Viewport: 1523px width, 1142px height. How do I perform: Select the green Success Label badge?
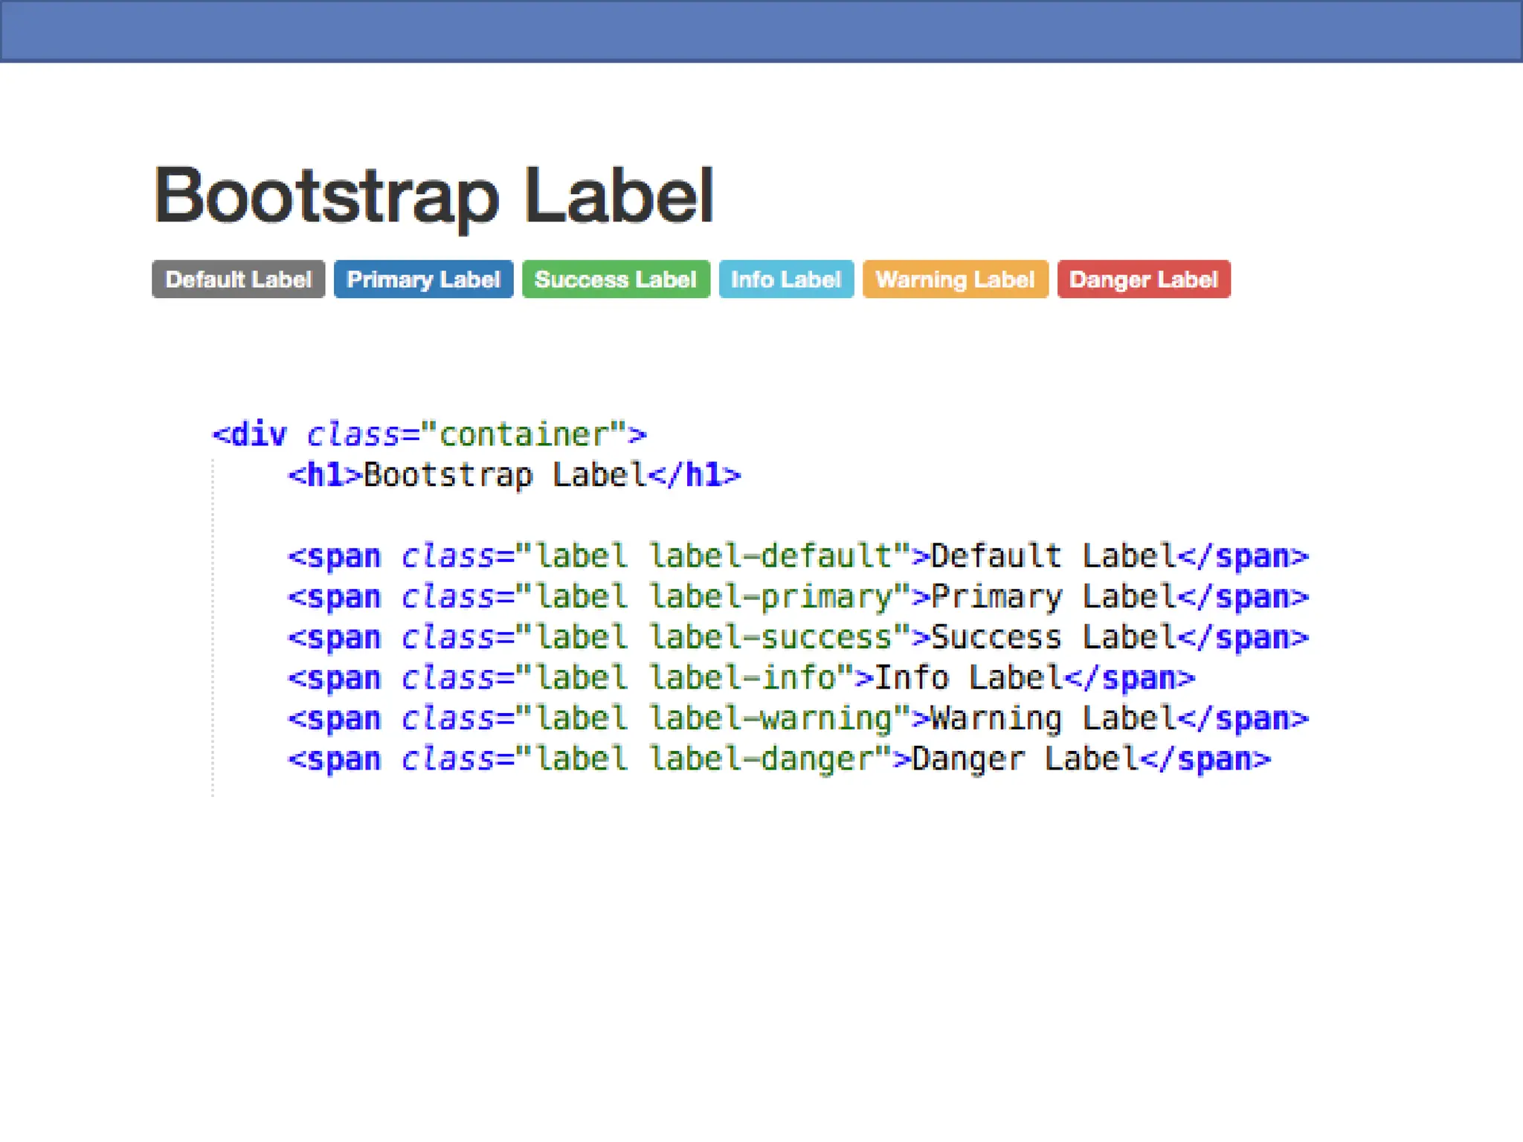616,280
